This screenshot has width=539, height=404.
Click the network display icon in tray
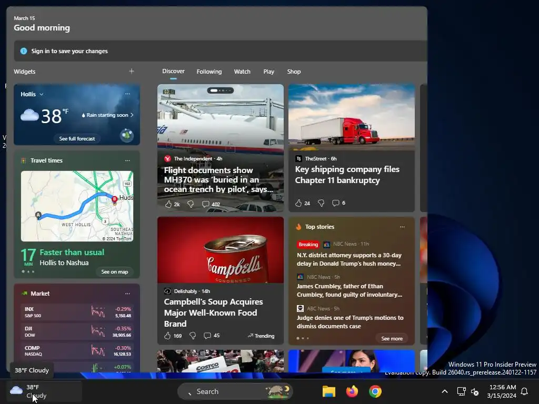coord(461,391)
